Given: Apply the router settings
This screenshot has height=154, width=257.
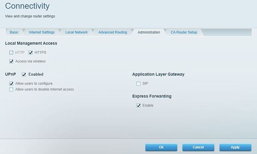Looking at the screenshot, I should 235,147.
